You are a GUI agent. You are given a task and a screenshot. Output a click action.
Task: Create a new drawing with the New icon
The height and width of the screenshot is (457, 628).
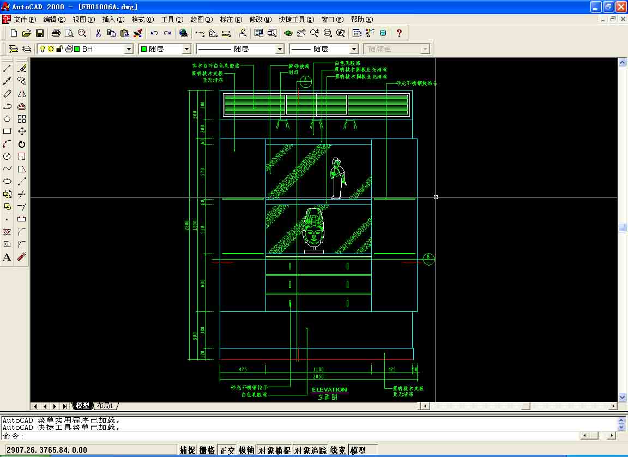click(14, 33)
